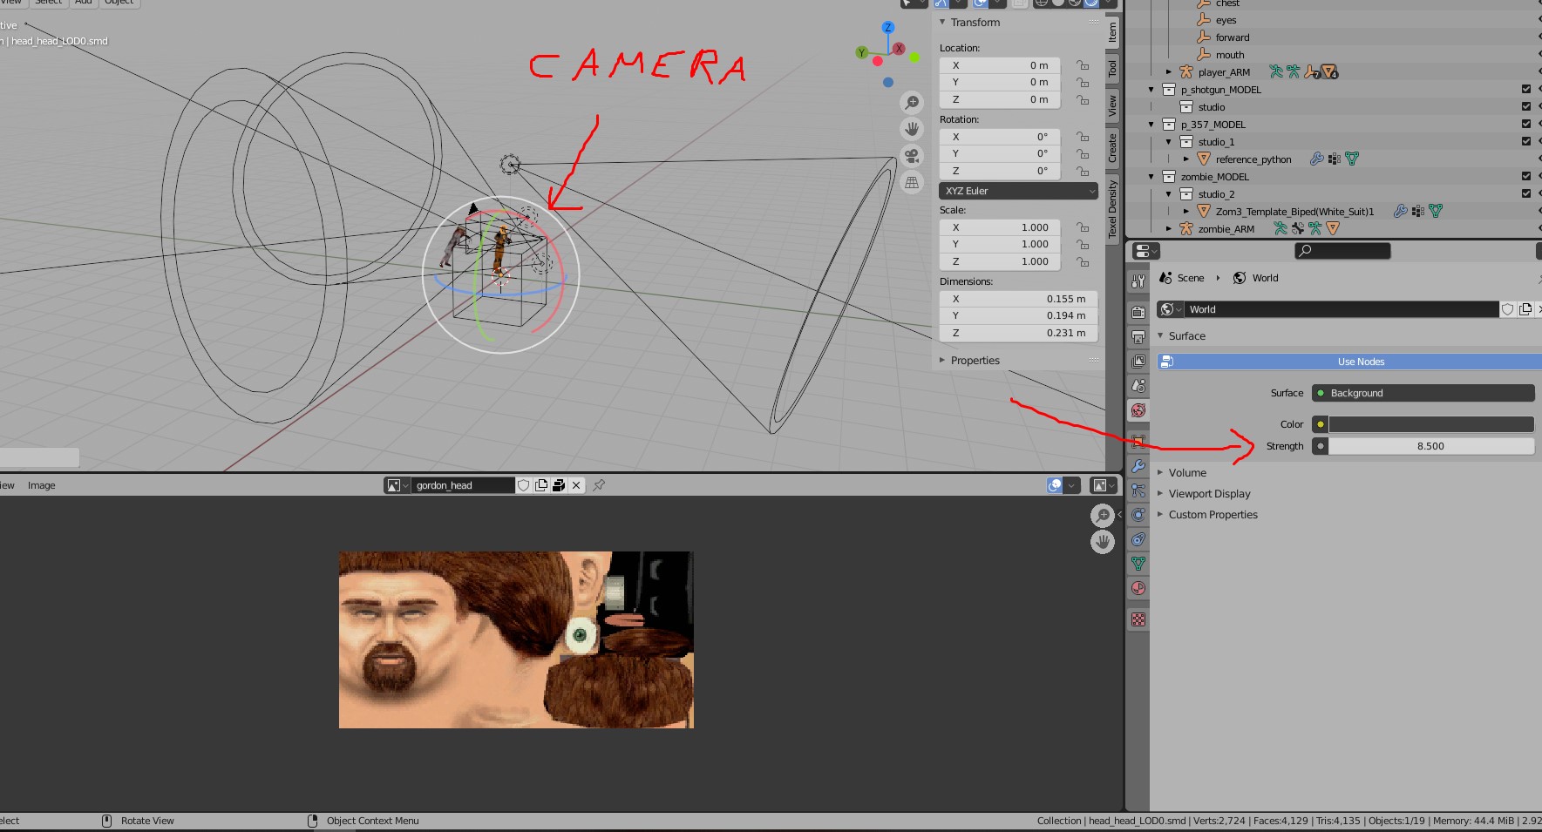Toggle p_shotgun_MODEL collection checkbox
Screen dimensions: 1542x832
coord(1526,89)
